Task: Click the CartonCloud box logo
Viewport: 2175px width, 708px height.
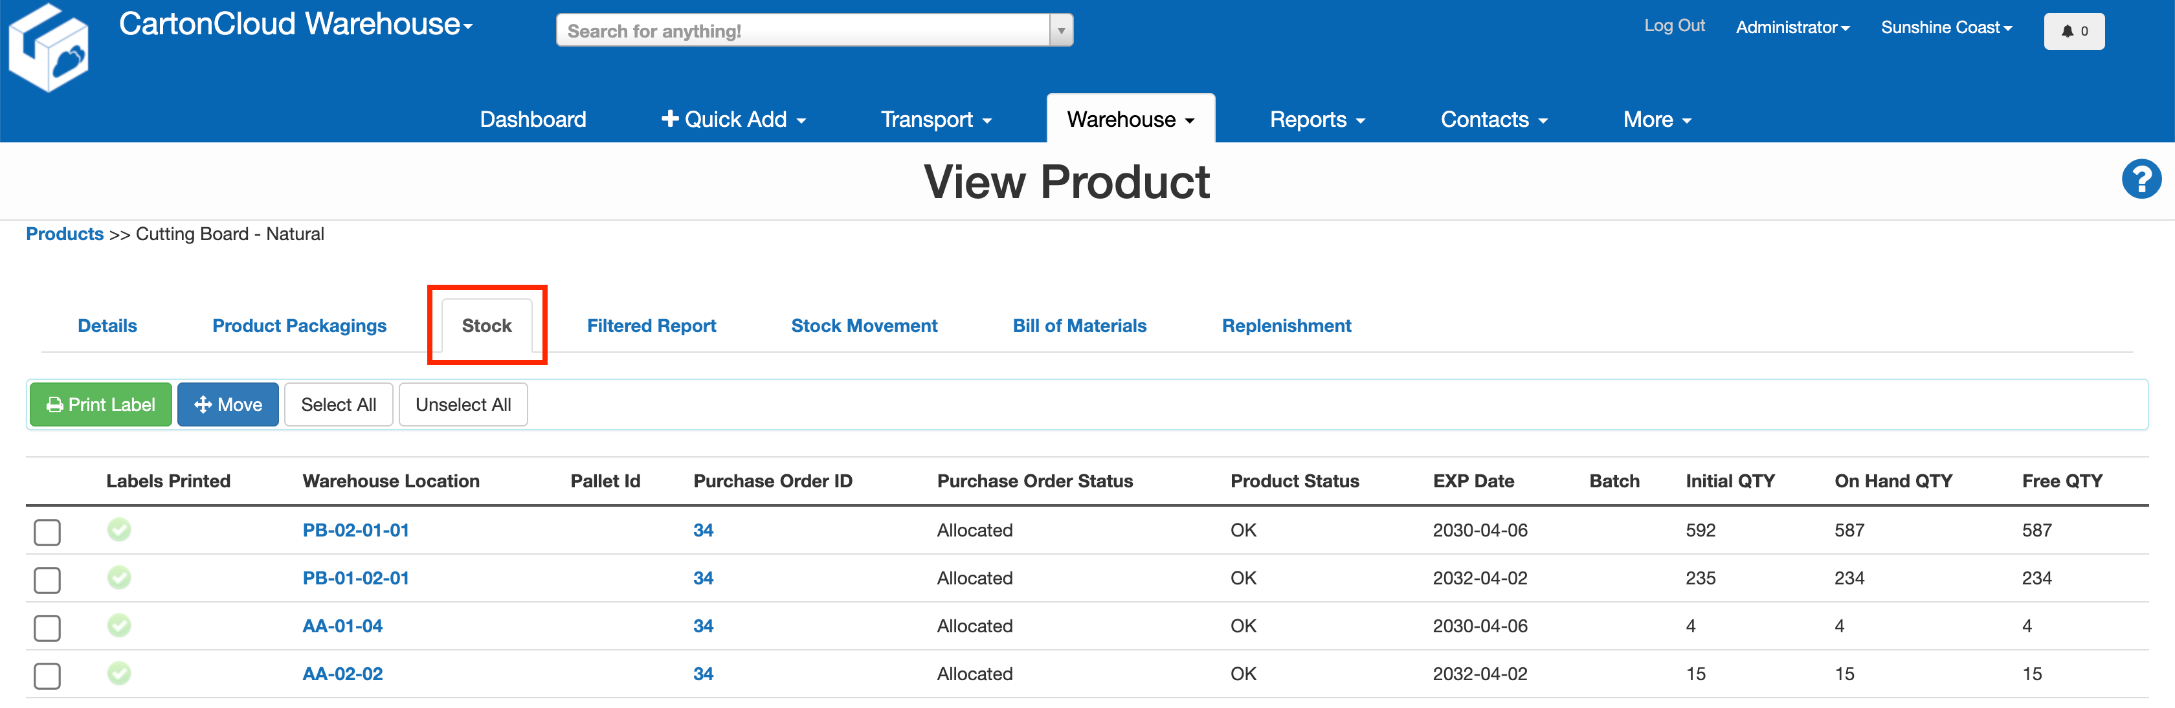Action: click(x=48, y=48)
